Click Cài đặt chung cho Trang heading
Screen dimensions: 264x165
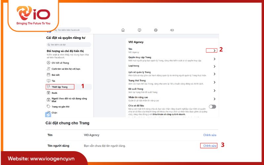67,123
